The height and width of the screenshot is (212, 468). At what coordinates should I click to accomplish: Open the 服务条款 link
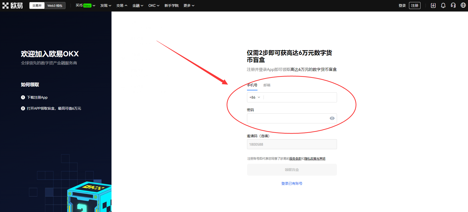pos(295,159)
